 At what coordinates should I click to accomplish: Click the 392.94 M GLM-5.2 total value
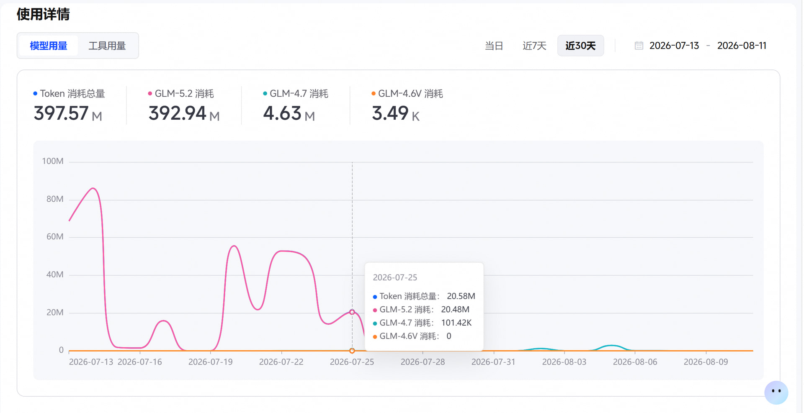(x=184, y=113)
